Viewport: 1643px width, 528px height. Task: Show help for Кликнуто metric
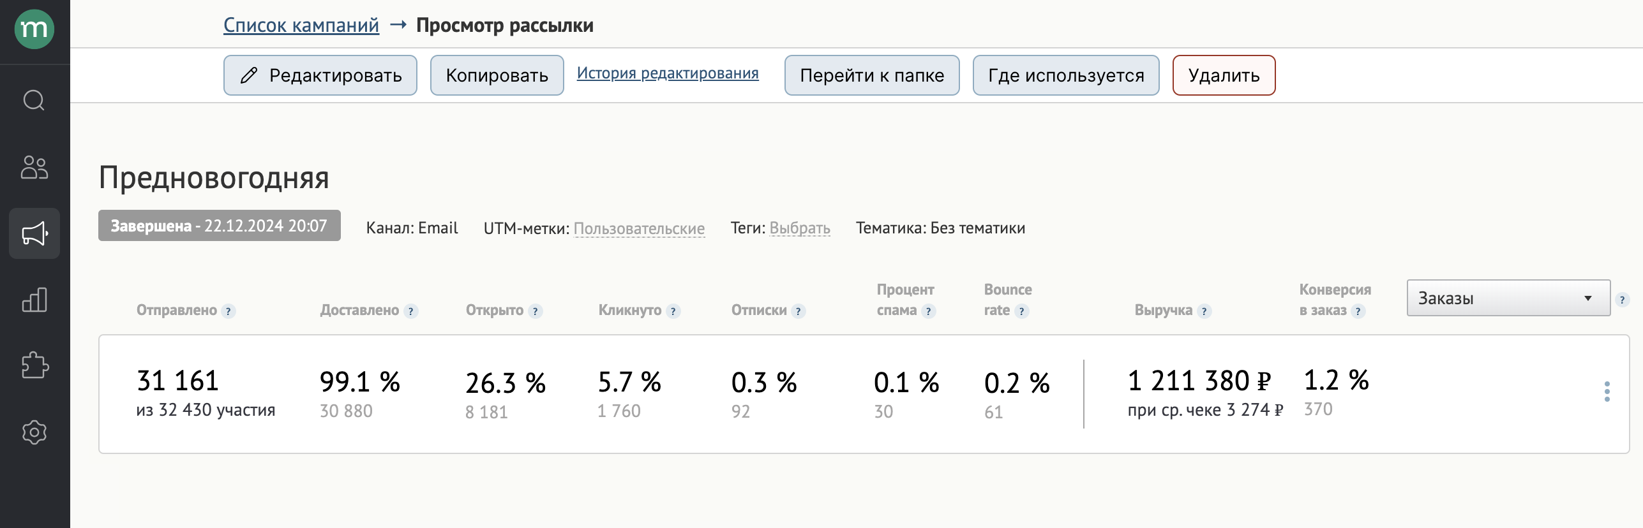pos(673,311)
